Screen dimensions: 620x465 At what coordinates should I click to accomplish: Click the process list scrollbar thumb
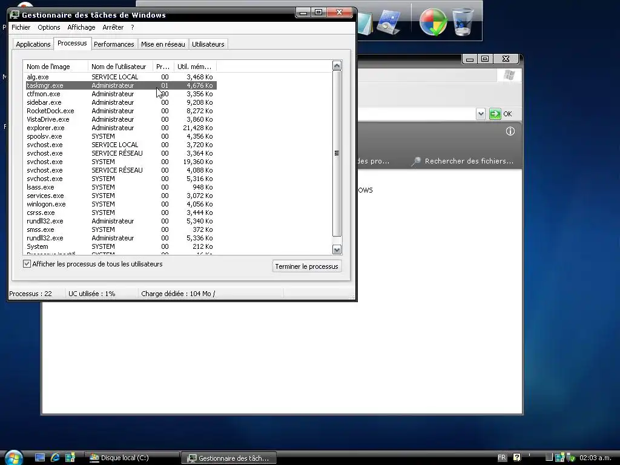[x=337, y=153]
